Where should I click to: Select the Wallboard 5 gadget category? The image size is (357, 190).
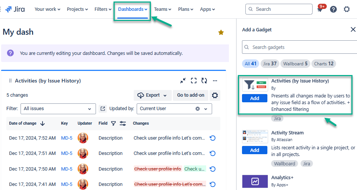[x=295, y=64]
